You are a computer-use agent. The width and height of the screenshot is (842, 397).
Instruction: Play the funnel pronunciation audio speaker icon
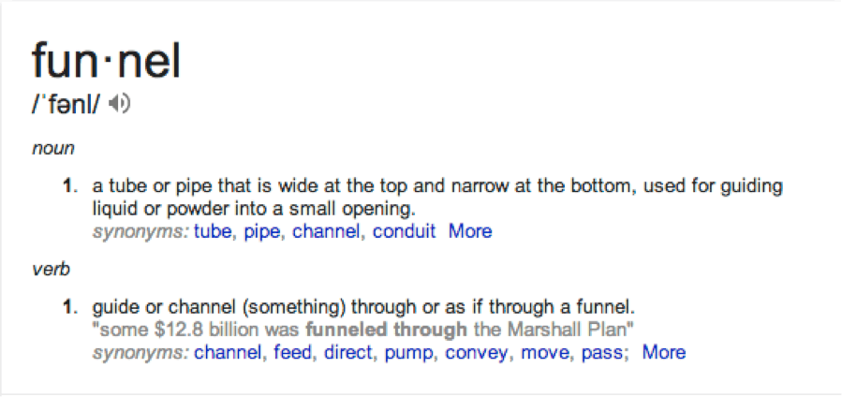click(119, 104)
